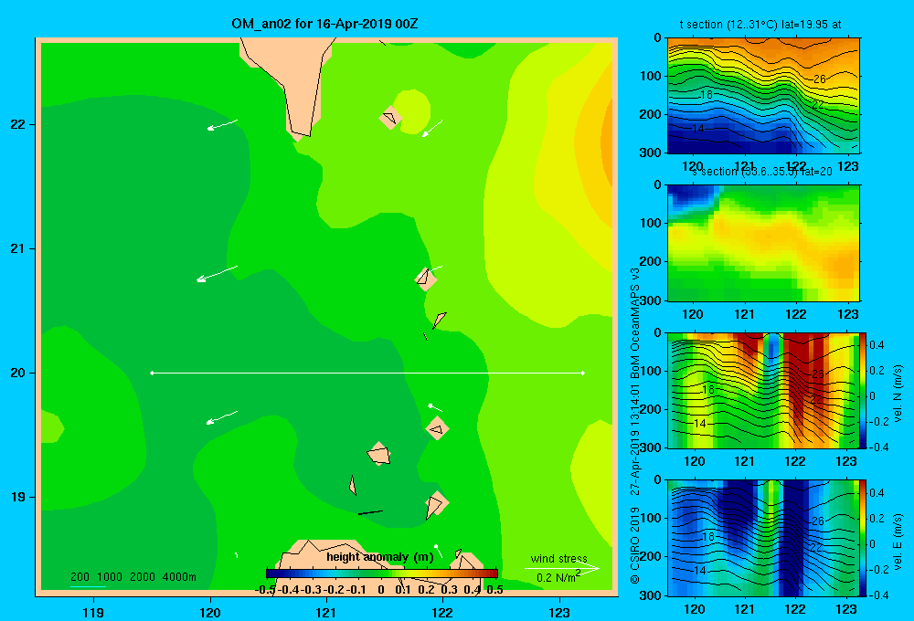Click the 0.4 tick on the vel. N color bar
914x621 pixels.
(877, 345)
